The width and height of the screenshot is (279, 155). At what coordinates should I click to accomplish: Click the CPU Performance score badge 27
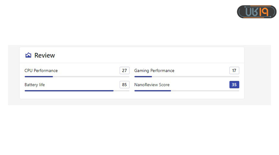click(124, 71)
